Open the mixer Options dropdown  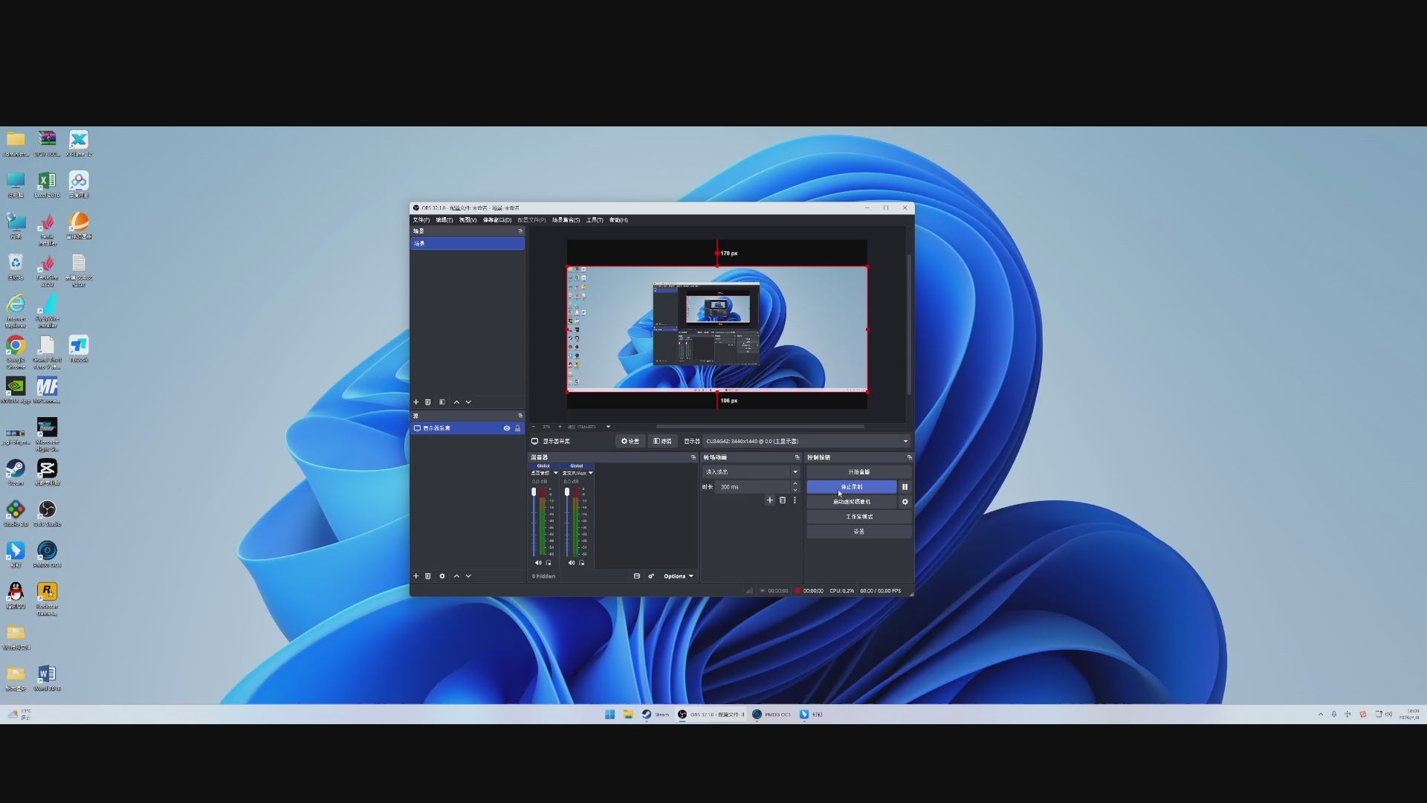click(x=679, y=576)
